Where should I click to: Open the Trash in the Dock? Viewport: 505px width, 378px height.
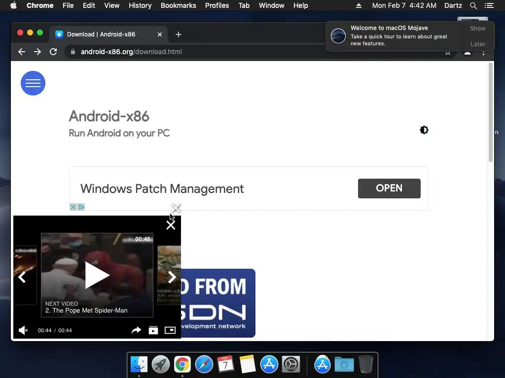coord(365,364)
